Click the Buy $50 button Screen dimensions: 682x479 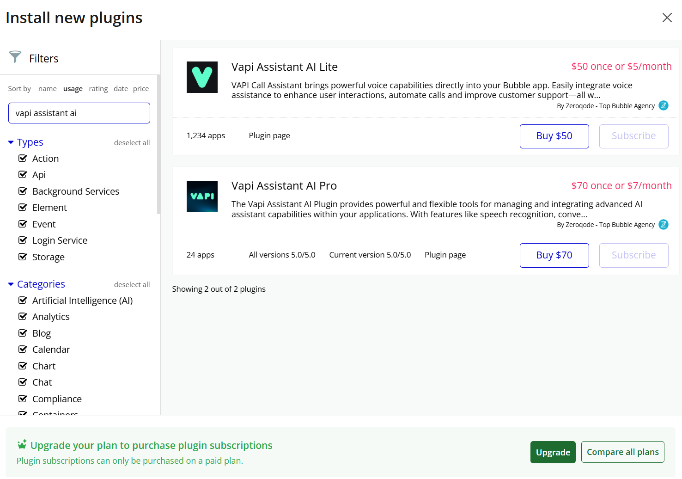coord(554,136)
